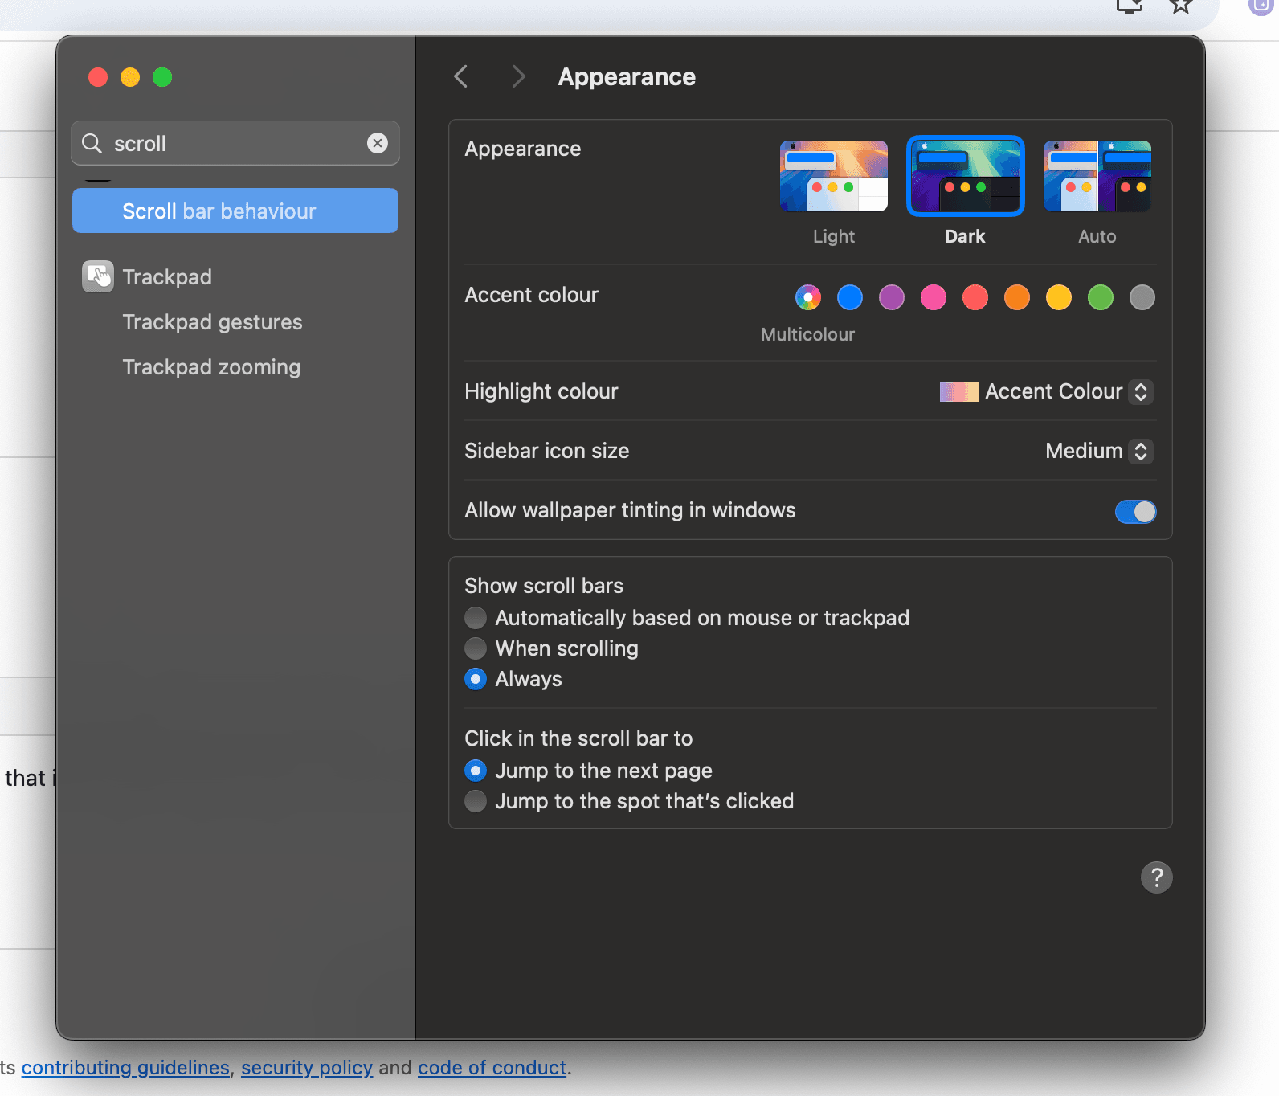The width and height of the screenshot is (1279, 1096).
Task: Open the Sidebar icon size dropdown
Action: pos(1098,452)
